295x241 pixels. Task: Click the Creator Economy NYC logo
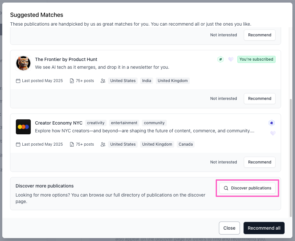click(x=23, y=127)
